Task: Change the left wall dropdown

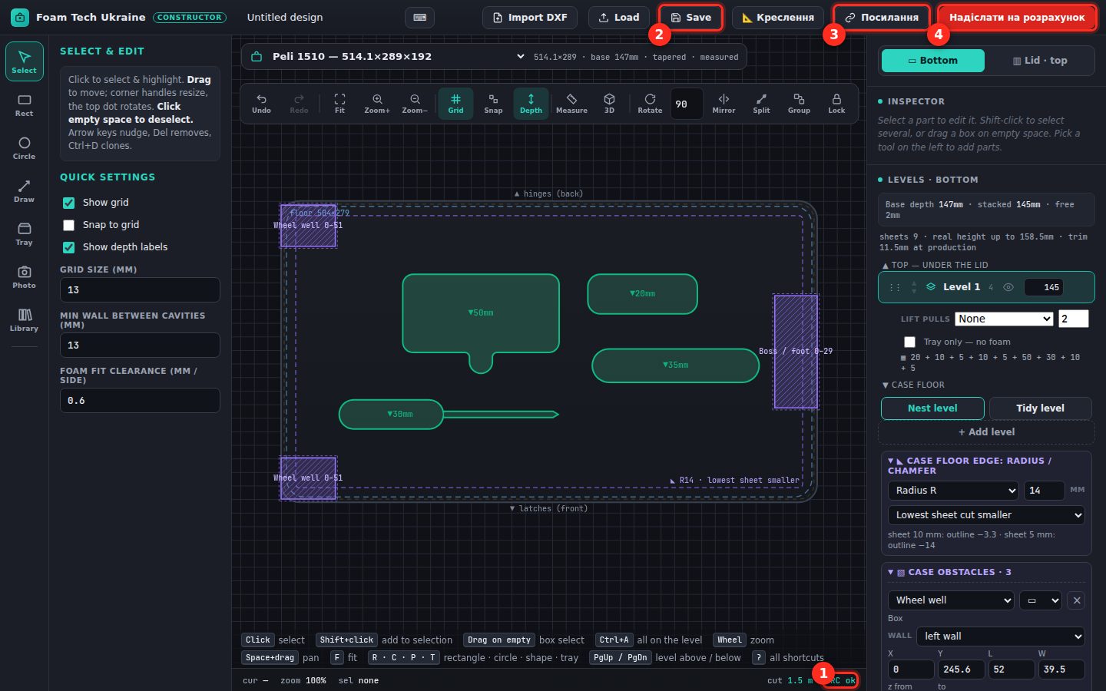Action: pos(1001,636)
